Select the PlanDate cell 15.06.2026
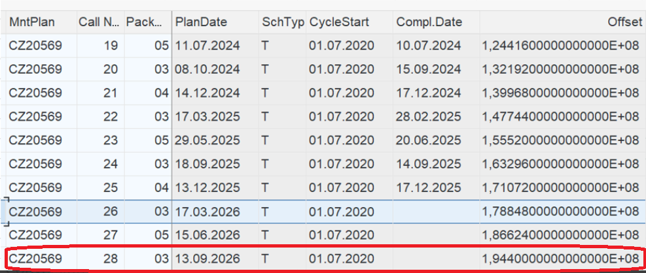 click(207, 235)
